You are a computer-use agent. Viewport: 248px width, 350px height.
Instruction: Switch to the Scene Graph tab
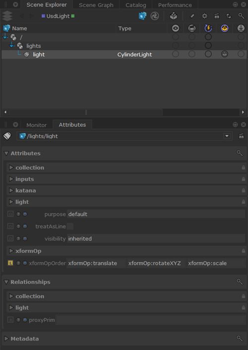[x=96, y=5]
